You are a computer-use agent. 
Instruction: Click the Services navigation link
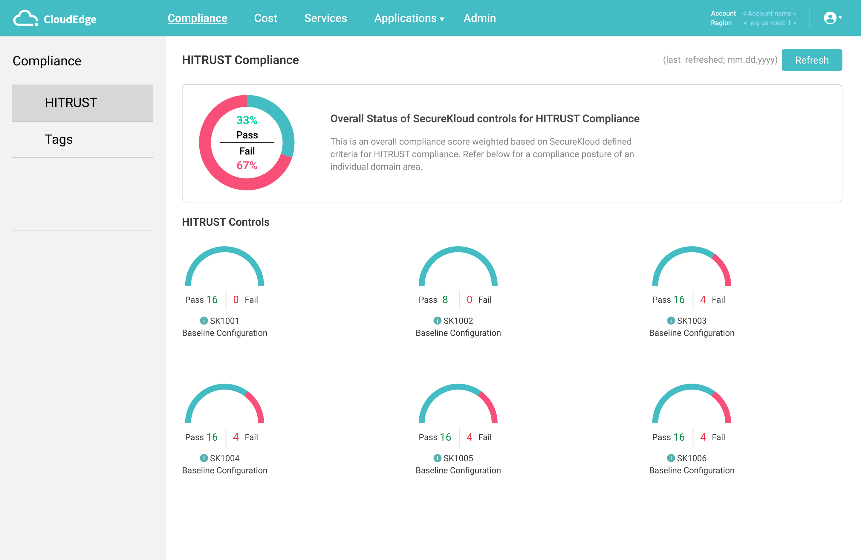[326, 18]
